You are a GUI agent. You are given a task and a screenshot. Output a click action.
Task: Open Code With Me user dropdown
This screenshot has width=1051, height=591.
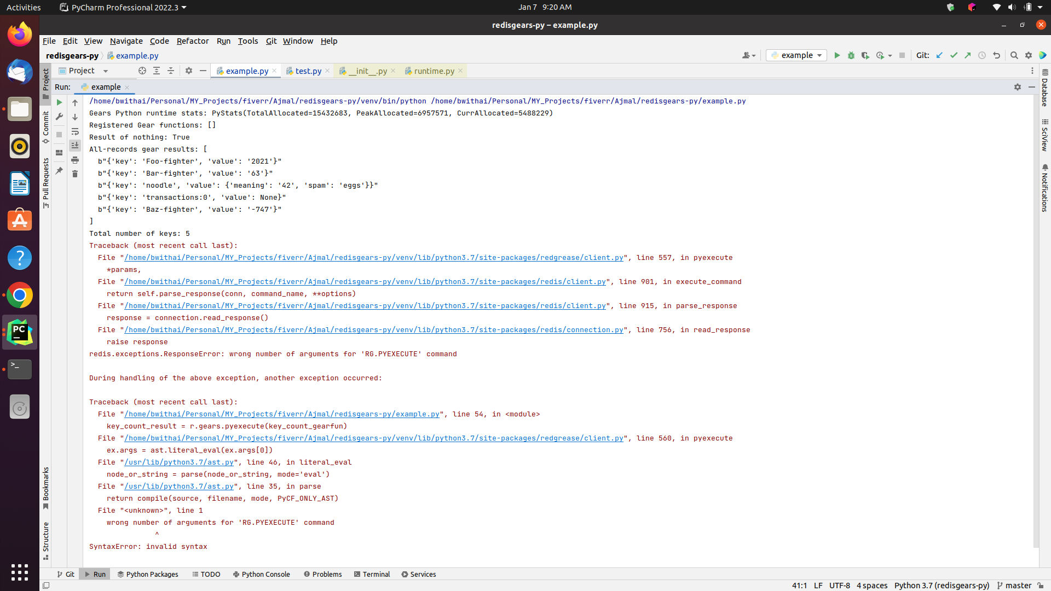749,55
